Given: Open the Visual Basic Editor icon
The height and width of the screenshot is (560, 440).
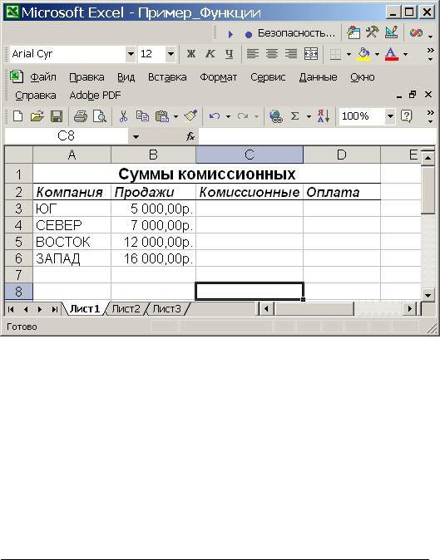Looking at the screenshot, I should click(353, 33).
